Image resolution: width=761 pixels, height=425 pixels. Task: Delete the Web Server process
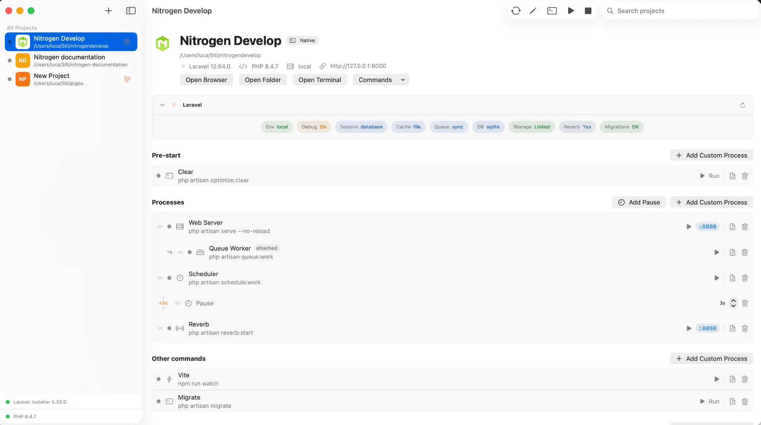pyautogui.click(x=745, y=227)
